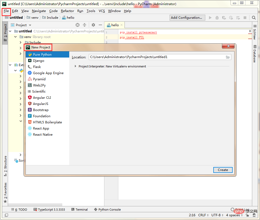Select Pyramid project type
Viewport: 260px width, 220px height.
point(47,79)
